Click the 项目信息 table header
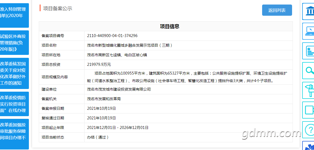314x150 pixels. pos(170,26)
